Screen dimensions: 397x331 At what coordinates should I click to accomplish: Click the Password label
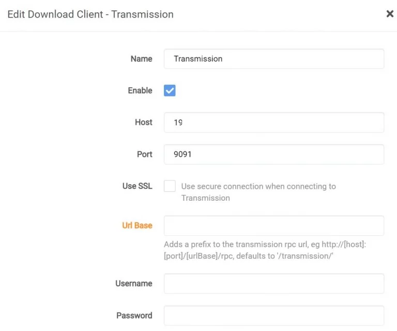pyautogui.click(x=134, y=315)
